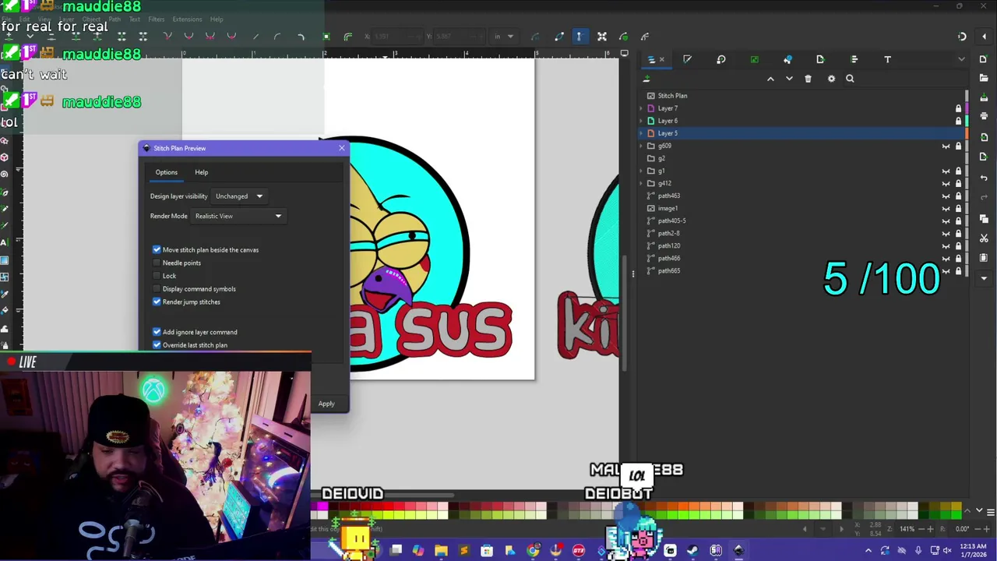This screenshot has width=997, height=561.
Task: Open the Extensions menu
Action: pyautogui.click(x=187, y=19)
